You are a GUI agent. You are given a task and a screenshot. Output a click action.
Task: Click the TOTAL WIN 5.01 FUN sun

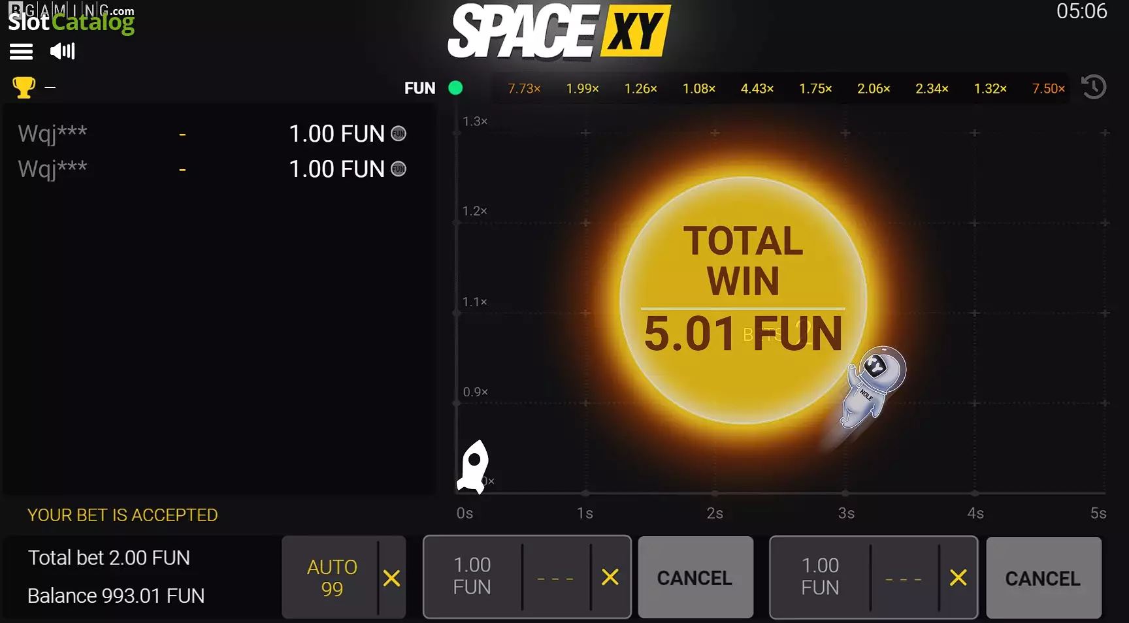(x=743, y=300)
